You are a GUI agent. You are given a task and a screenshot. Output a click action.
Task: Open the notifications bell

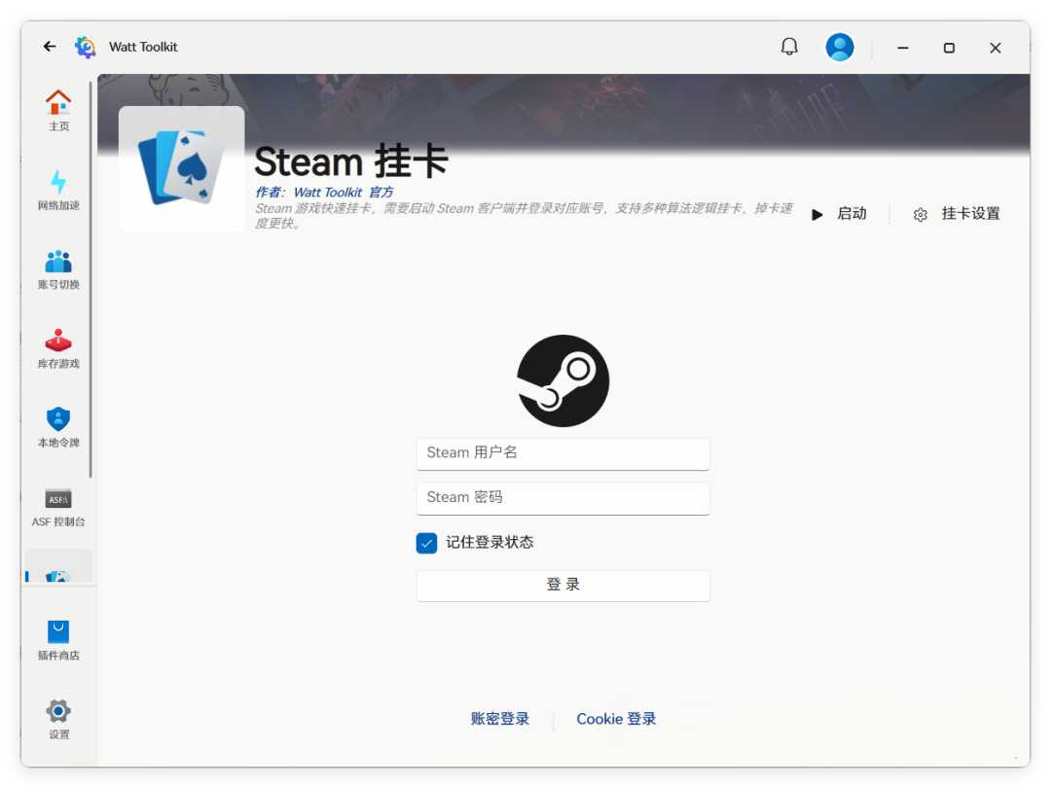(x=789, y=47)
